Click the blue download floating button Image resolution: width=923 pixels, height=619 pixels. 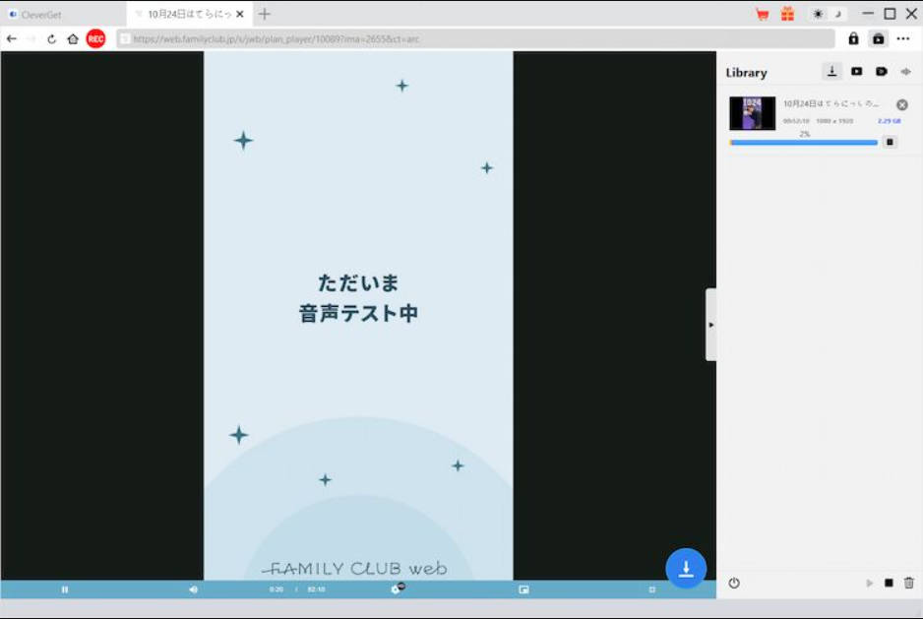pyautogui.click(x=686, y=568)
